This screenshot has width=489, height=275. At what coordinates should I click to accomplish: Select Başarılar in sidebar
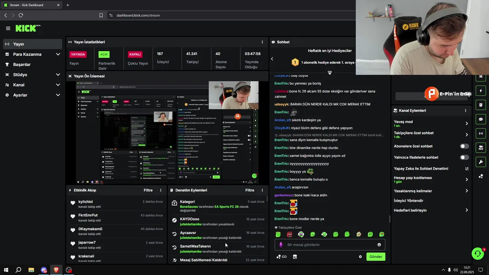[32, 65]
